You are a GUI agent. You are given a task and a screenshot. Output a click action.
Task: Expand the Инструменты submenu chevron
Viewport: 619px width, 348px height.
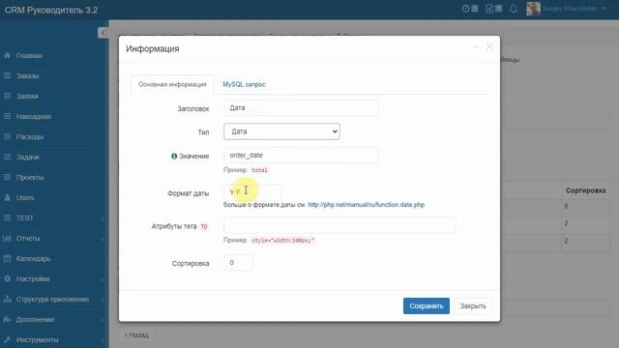click(103, 340)
